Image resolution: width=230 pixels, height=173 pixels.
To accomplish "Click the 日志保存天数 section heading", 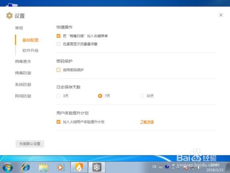I will coord(69,87).
